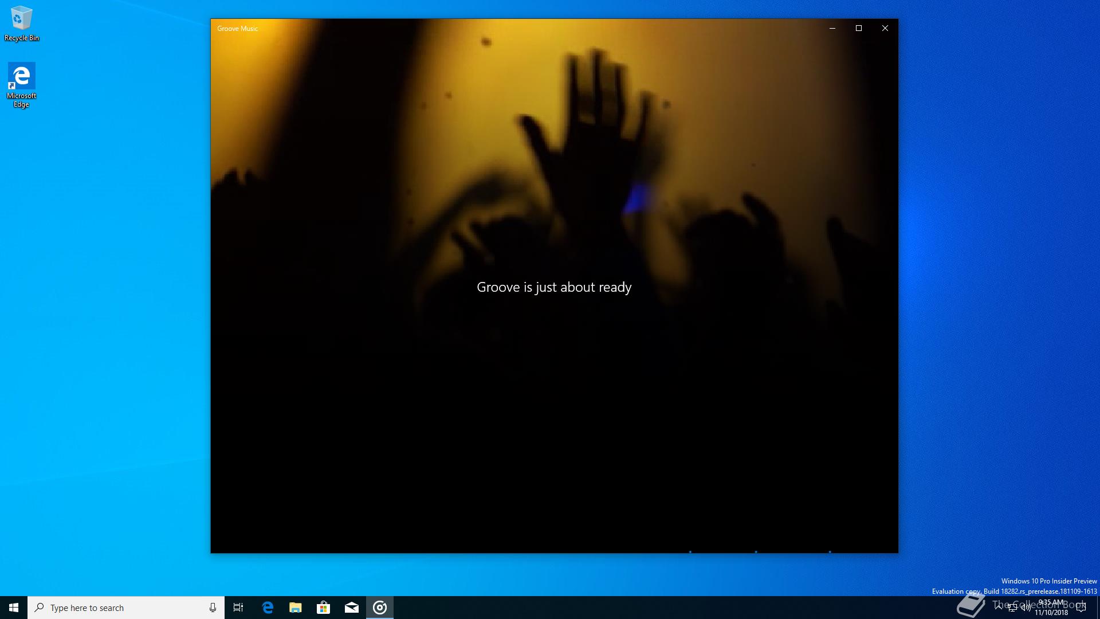Click the Groove Music taskbar icon
The height and width of the screenshot is (619, 1100).
(380, 608)
